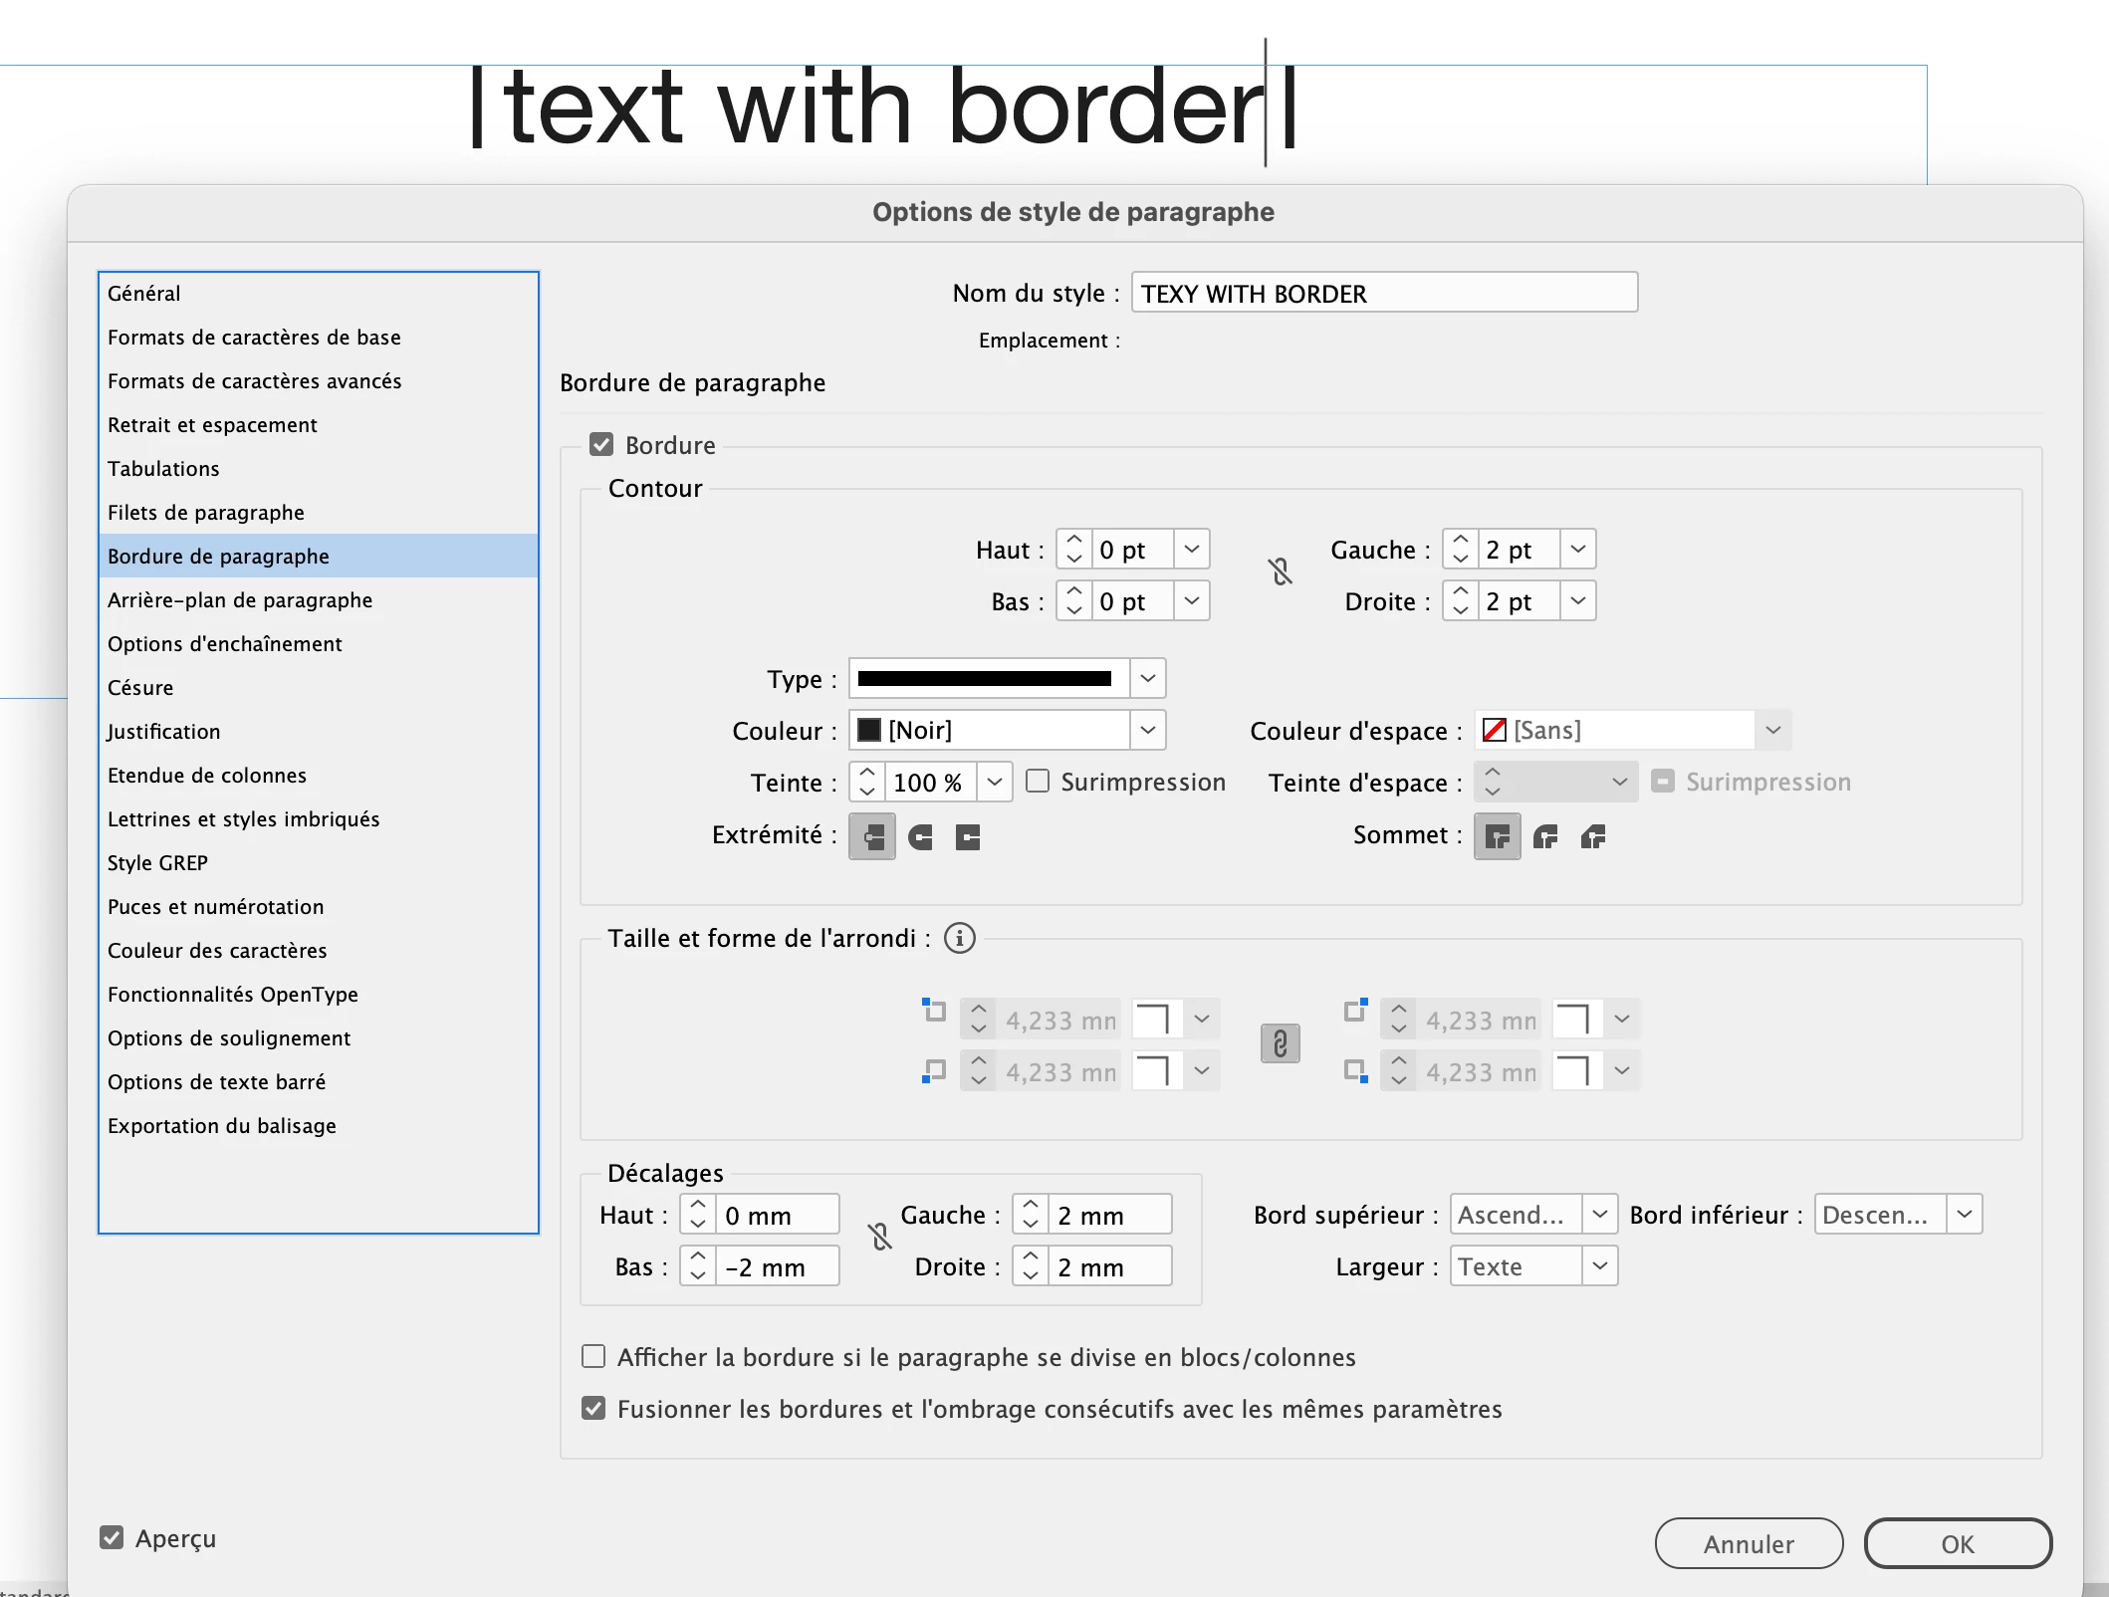Select the projecting cap Extrémité icon
This screenshot has height=1597, width=2109.
click(x=968, y=837)
